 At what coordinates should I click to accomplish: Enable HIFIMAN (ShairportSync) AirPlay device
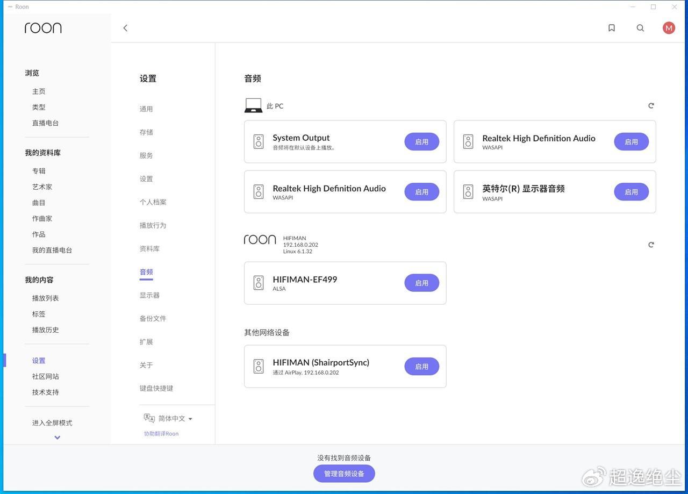[x=421, y=367]
